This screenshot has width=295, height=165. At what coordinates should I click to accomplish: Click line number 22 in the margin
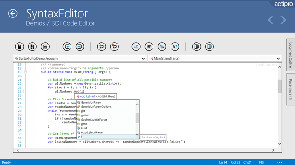click(x=20, y=84)
